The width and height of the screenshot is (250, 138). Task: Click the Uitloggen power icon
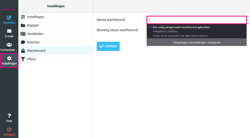pos(9,129)
